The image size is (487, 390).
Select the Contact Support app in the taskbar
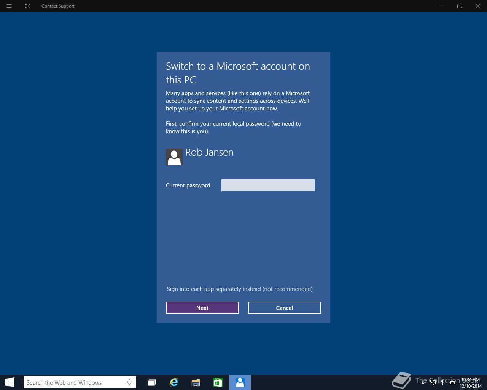pos(240,382)
